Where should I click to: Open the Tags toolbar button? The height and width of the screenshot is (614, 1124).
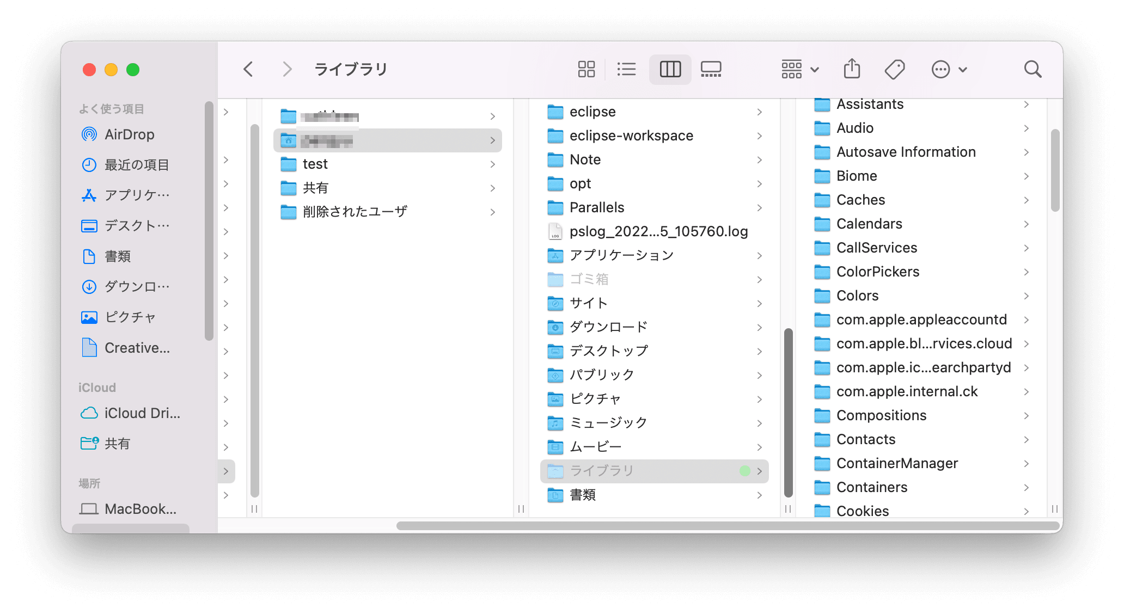coord(894,69)
